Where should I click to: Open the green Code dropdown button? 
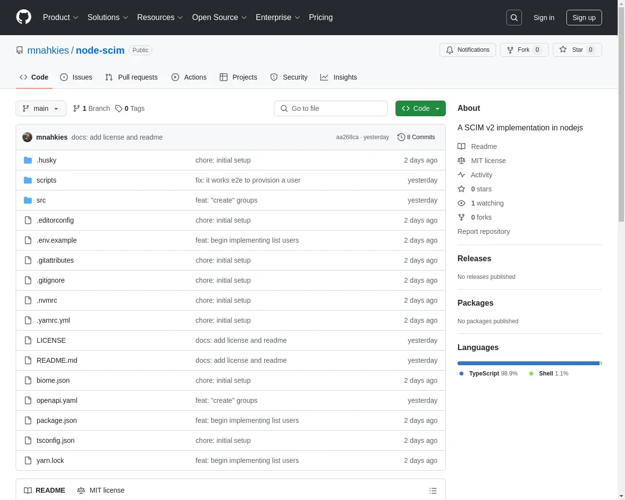[420, 108]
